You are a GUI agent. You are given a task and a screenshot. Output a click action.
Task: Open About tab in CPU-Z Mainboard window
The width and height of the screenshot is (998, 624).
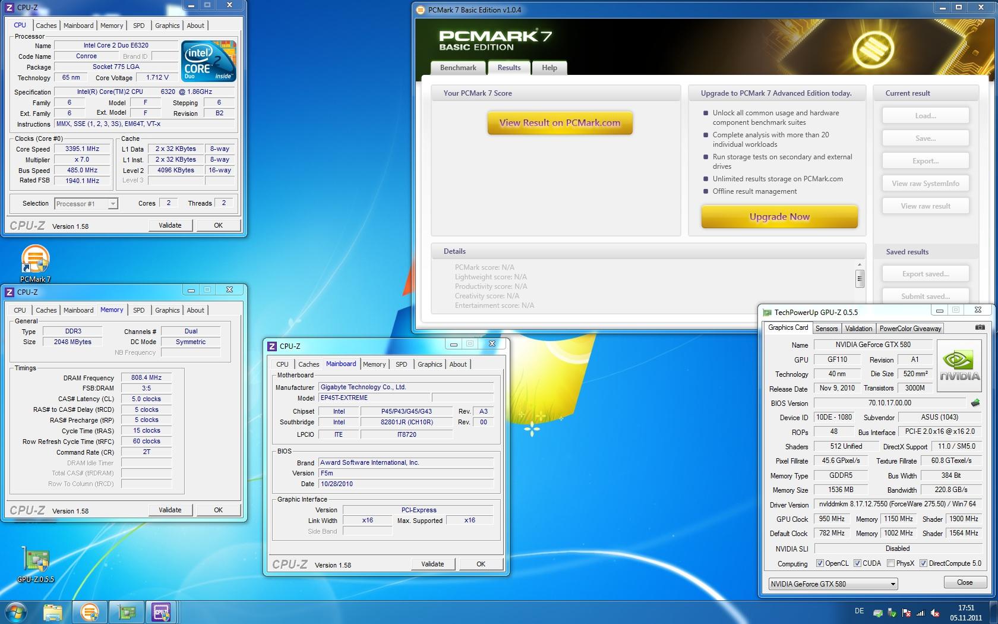point(457,364)
